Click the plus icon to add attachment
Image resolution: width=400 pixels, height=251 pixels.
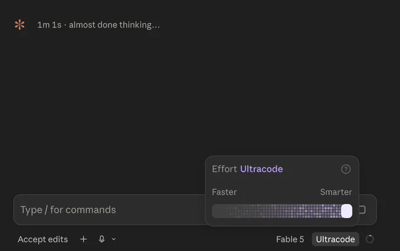(x=84, y=239)
